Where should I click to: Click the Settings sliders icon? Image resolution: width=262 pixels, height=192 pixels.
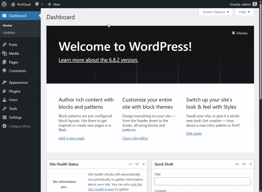[5, 117]
